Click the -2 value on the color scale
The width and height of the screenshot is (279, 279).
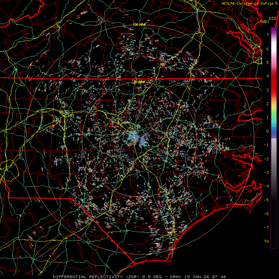266,159
